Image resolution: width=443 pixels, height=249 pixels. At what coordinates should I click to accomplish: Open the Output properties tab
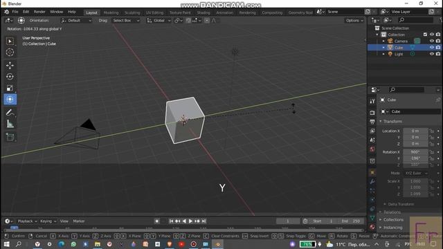click(x=372, y=122)
